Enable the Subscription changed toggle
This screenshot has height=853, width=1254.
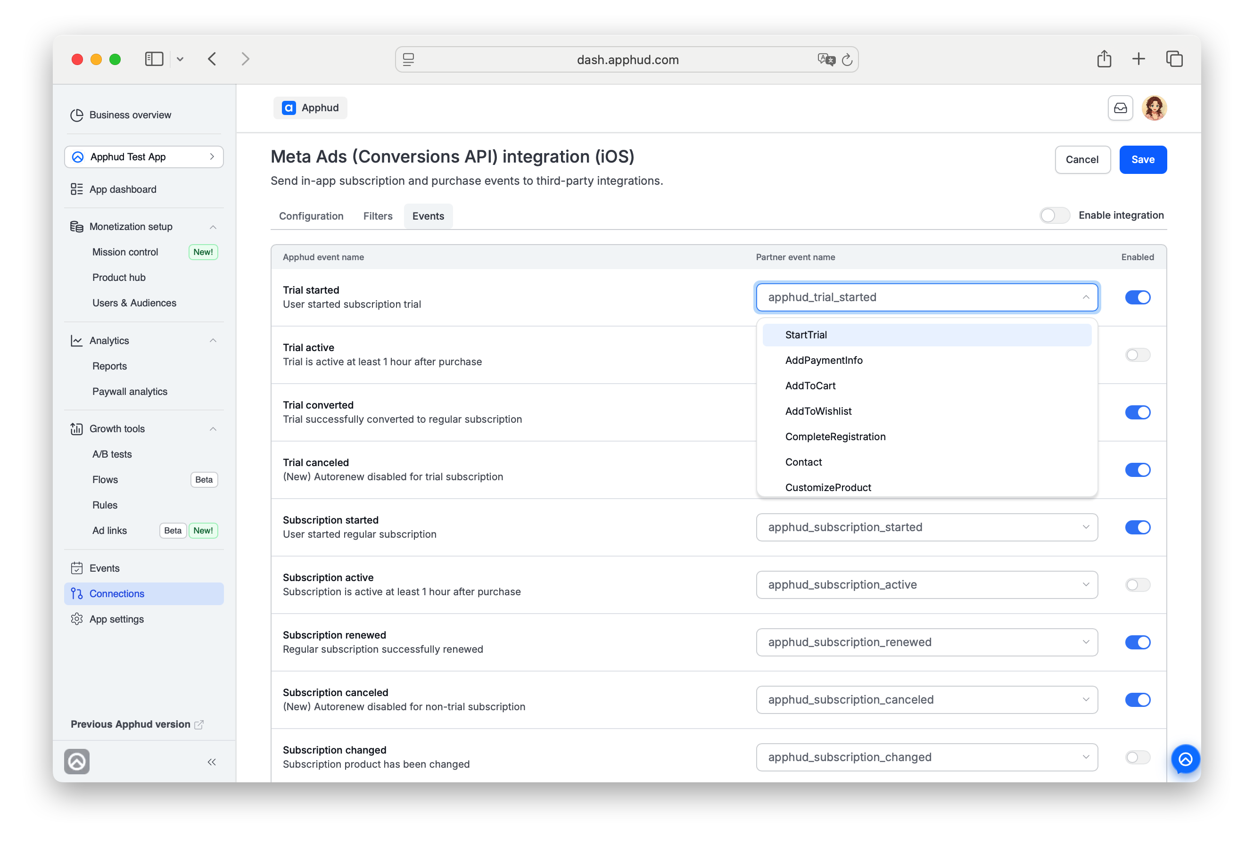(1138, 757)
